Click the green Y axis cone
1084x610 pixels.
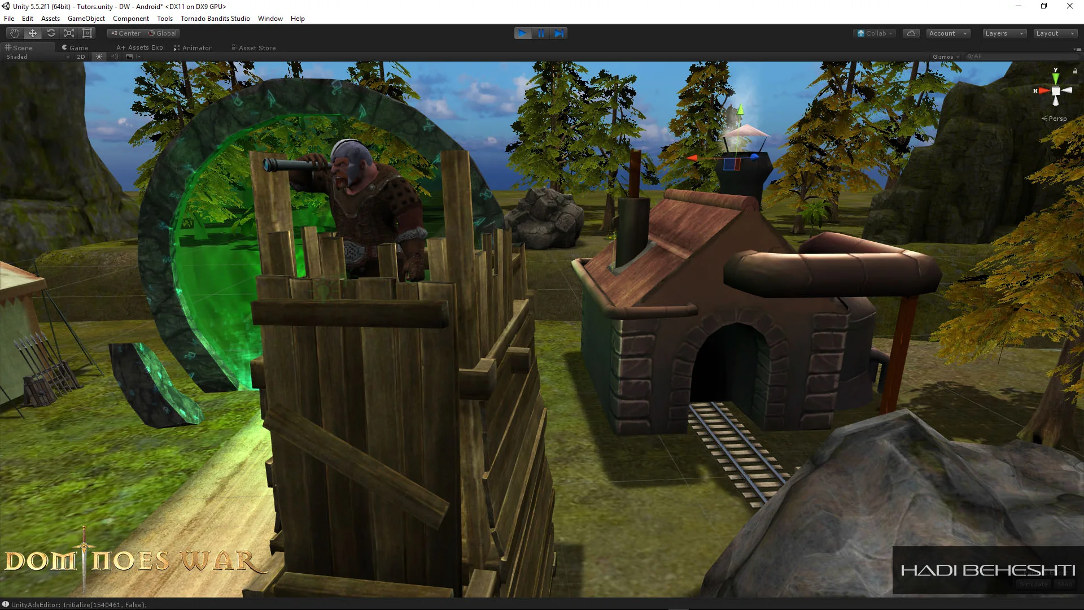pos(1055,79)
